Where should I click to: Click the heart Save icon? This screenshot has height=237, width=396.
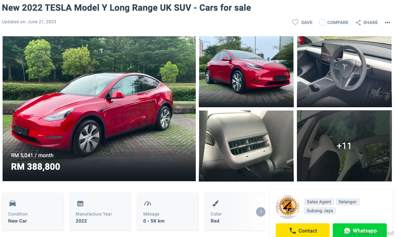[295, 22]
